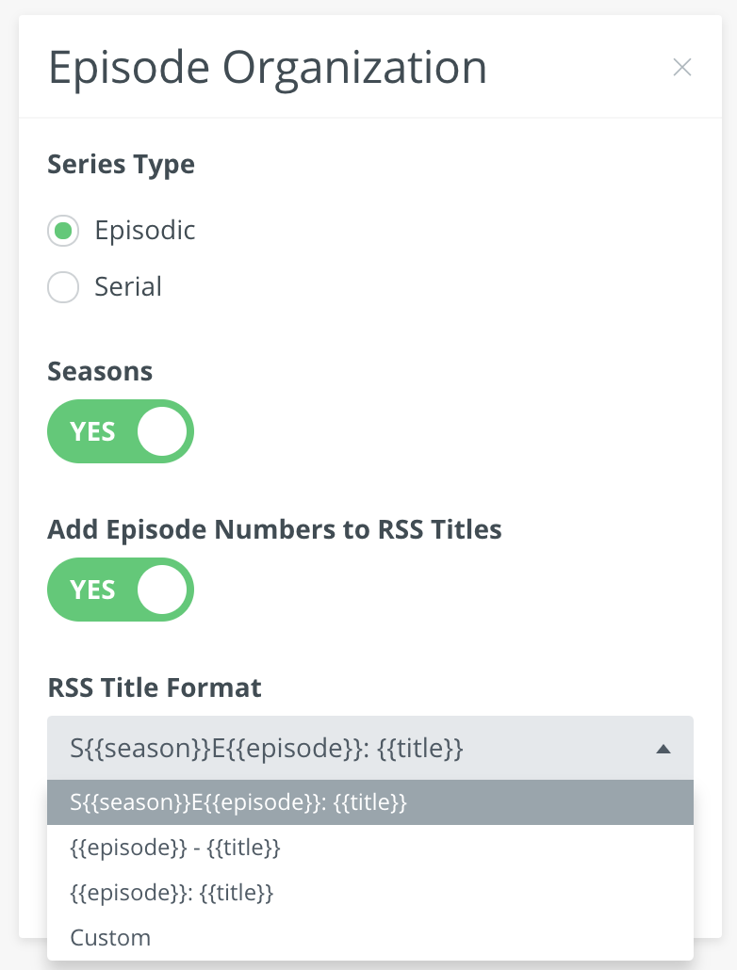Screen dimensions: 737x970
Task: Click the RSS Title Format select box
Action: coord(358,750)
